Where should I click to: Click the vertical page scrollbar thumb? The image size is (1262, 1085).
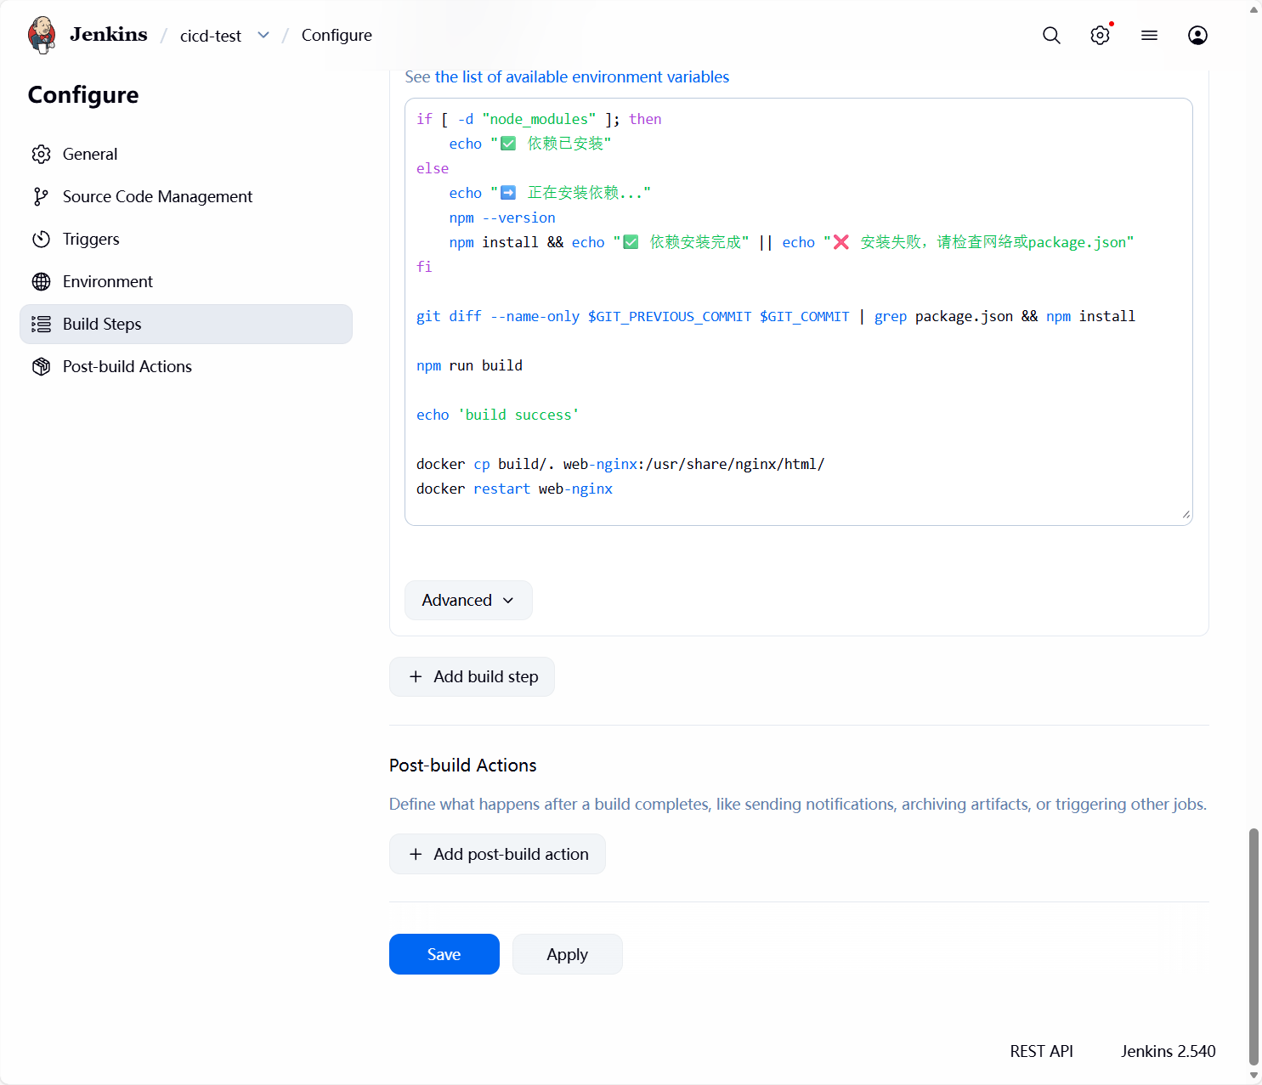pyautogui.click(x=1254, y=947)
